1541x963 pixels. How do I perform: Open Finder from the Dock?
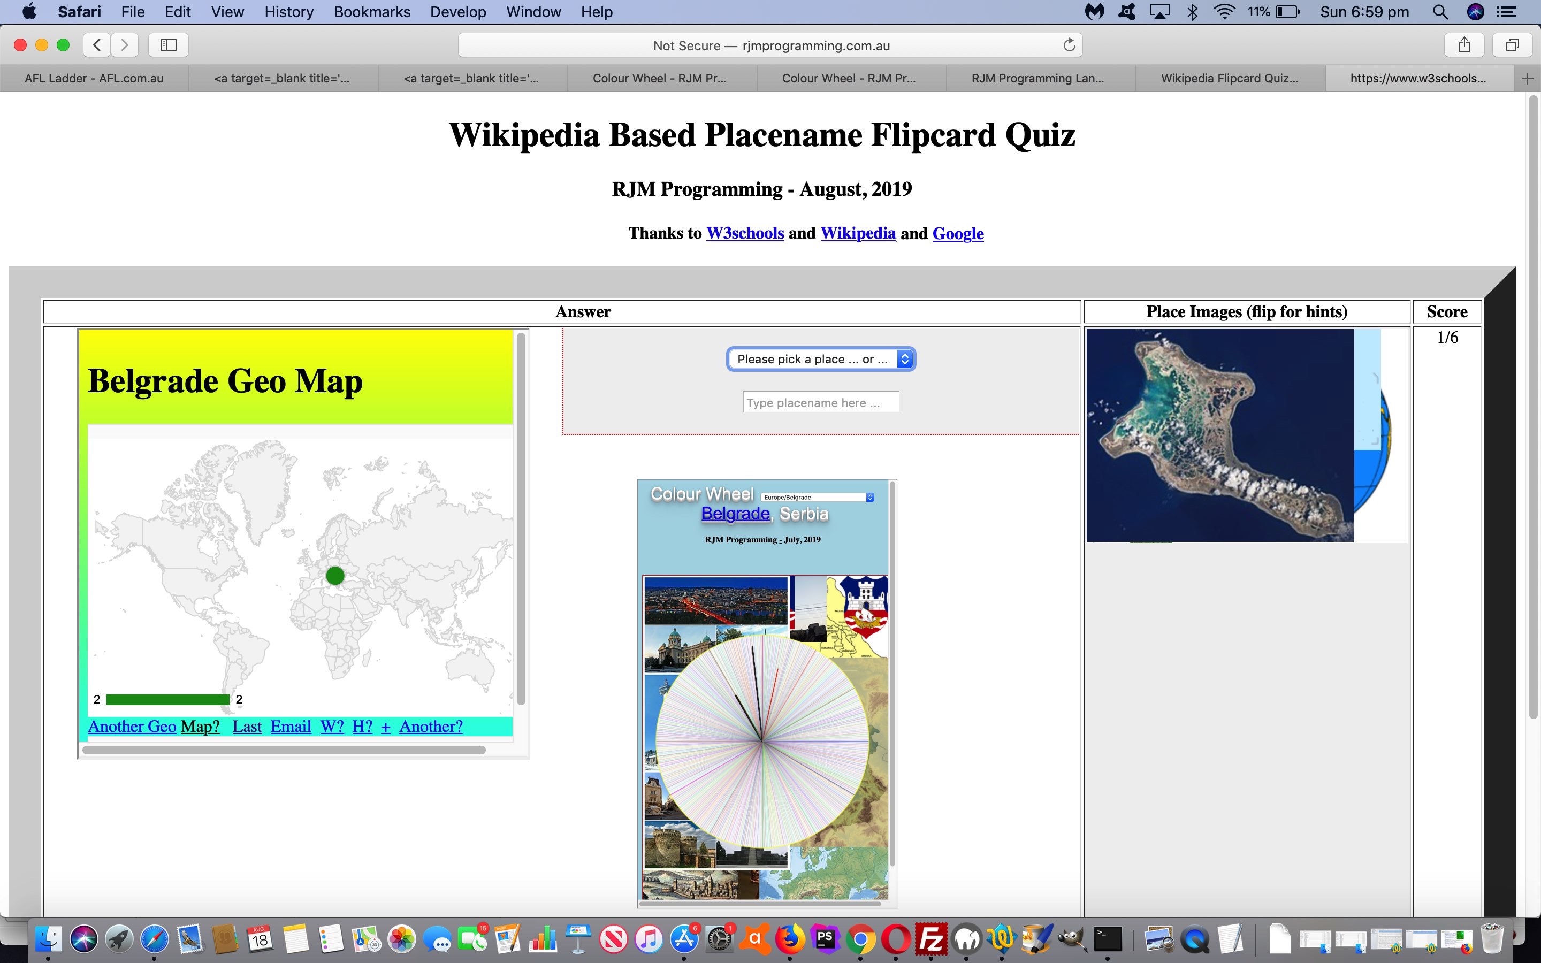(x=48, y=938)
